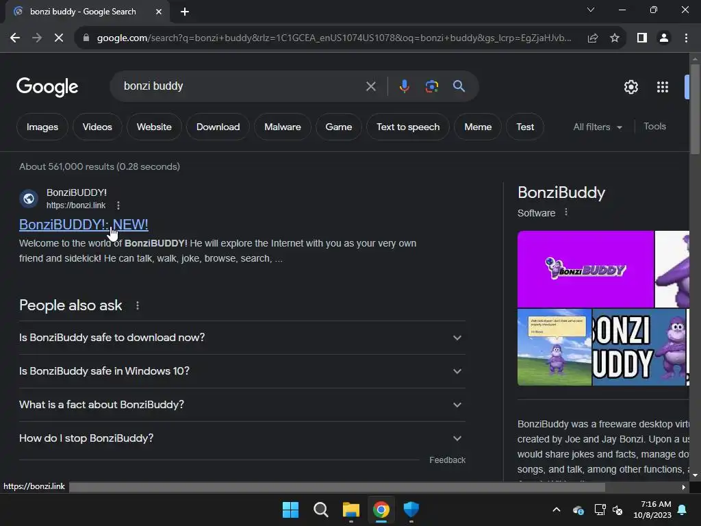701x526 pixels.
Task: Expand 'Is BonziBuddy safe to download now?'
Action: point(242,338)
